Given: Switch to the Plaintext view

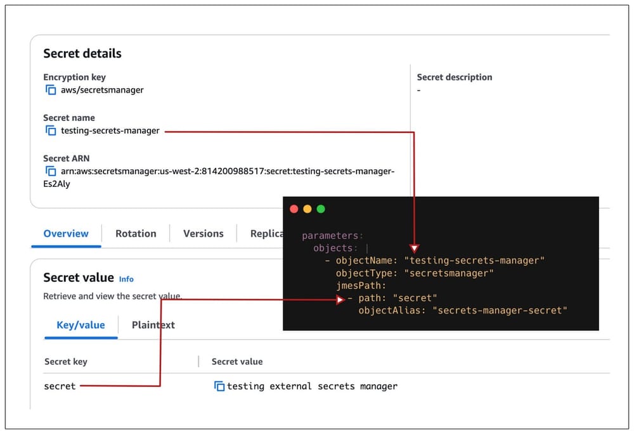Looking at the screenshot, I should pyautogui.click(x=153, y=324).
